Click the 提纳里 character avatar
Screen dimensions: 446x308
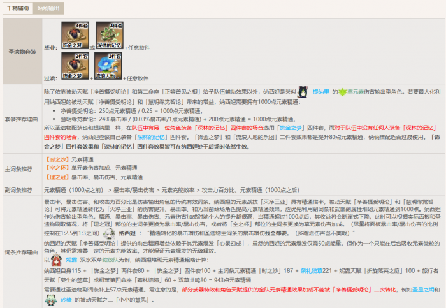pyautogui.click(x=303, y=92)
